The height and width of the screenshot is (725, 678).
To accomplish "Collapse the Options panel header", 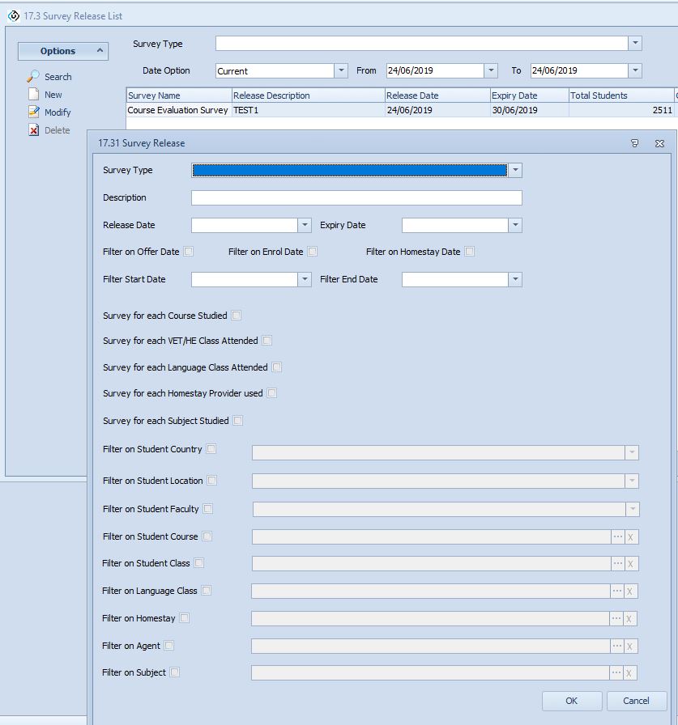I will (x=100, y=51).
